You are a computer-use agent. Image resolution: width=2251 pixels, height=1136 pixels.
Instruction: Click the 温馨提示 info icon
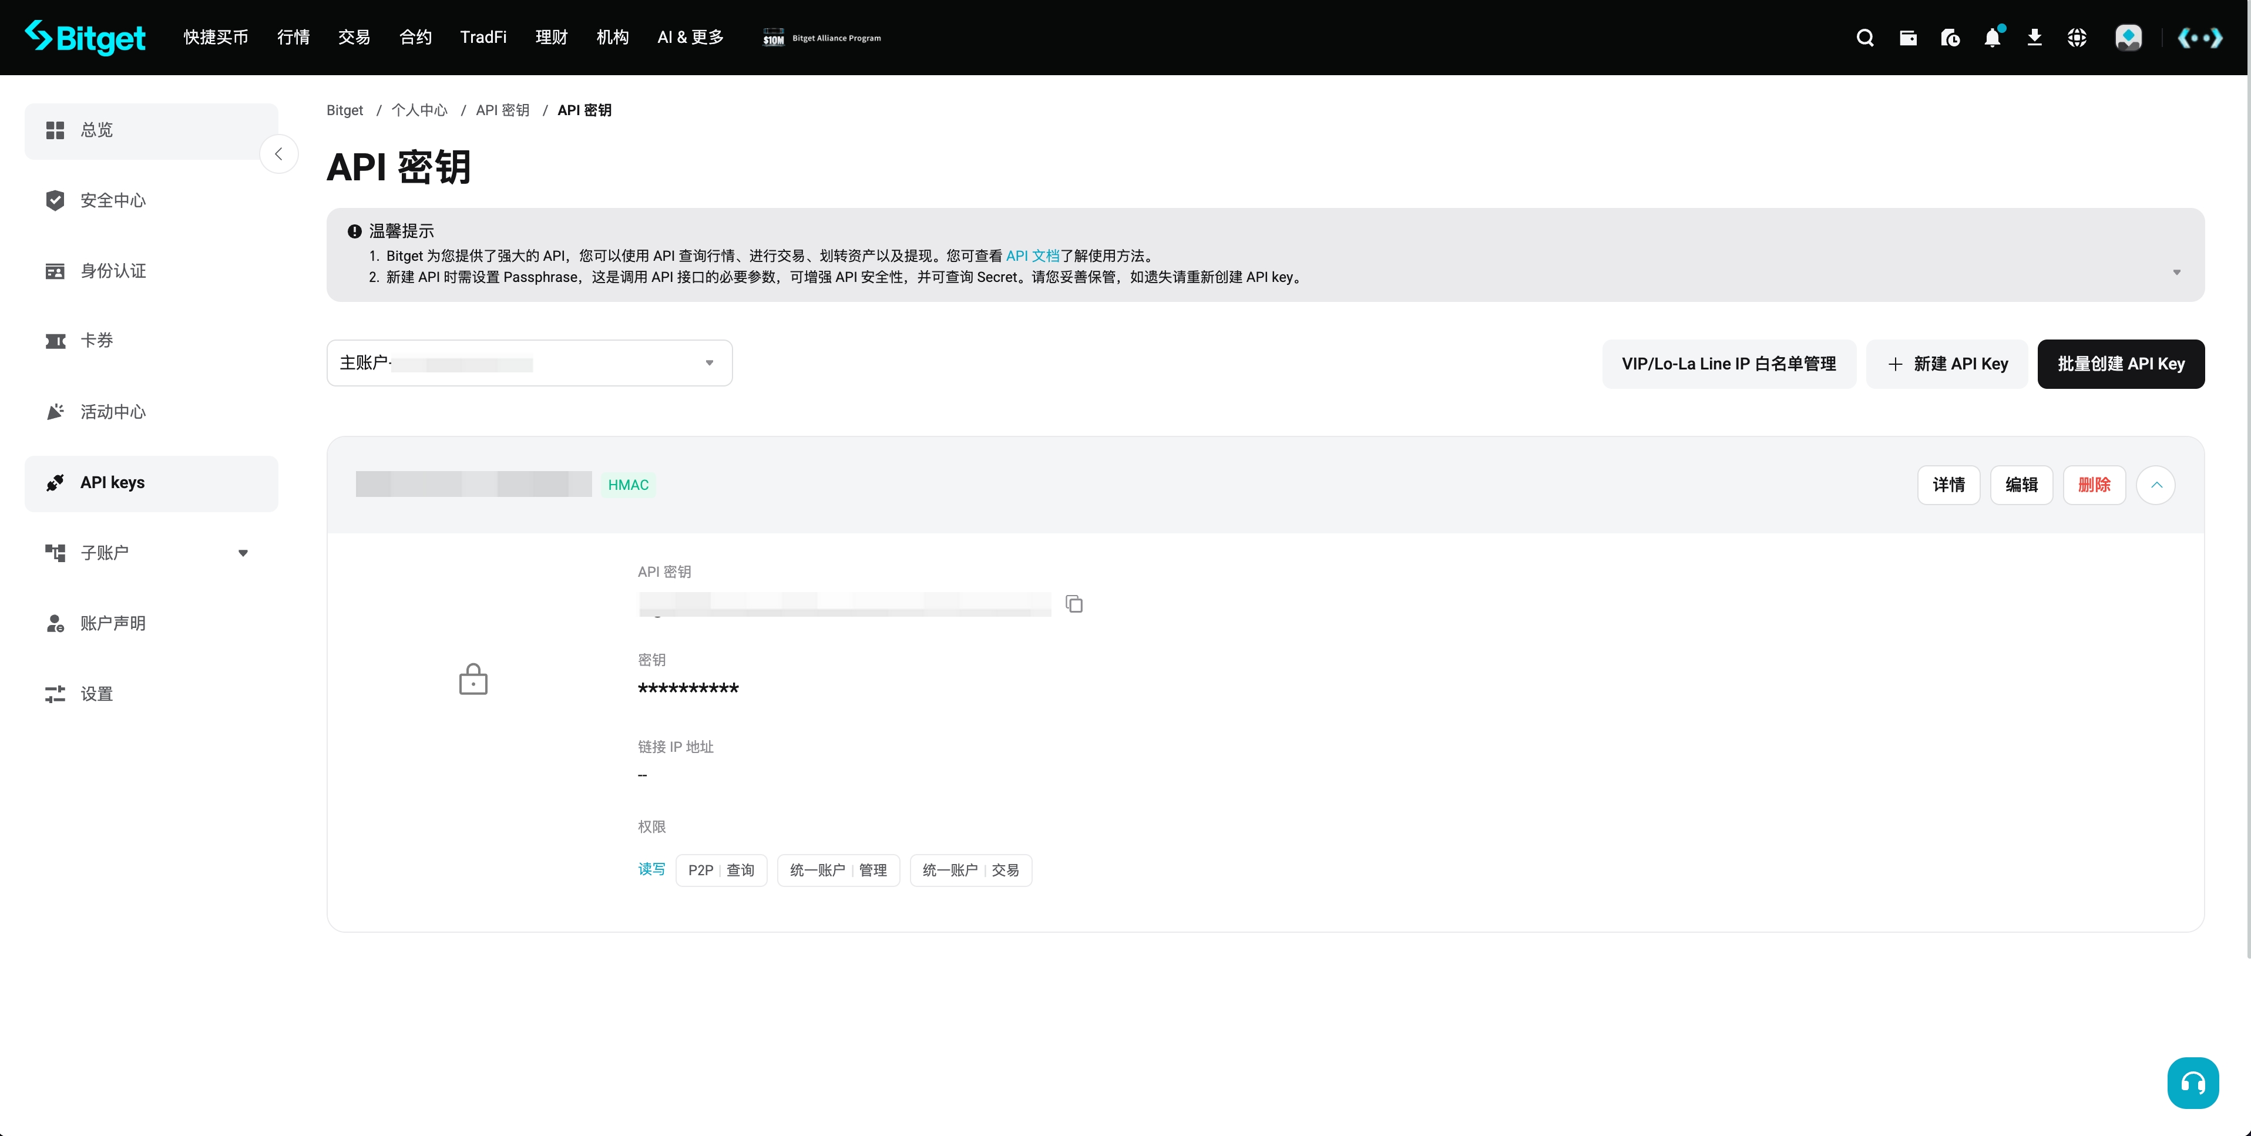coord(354,231)
